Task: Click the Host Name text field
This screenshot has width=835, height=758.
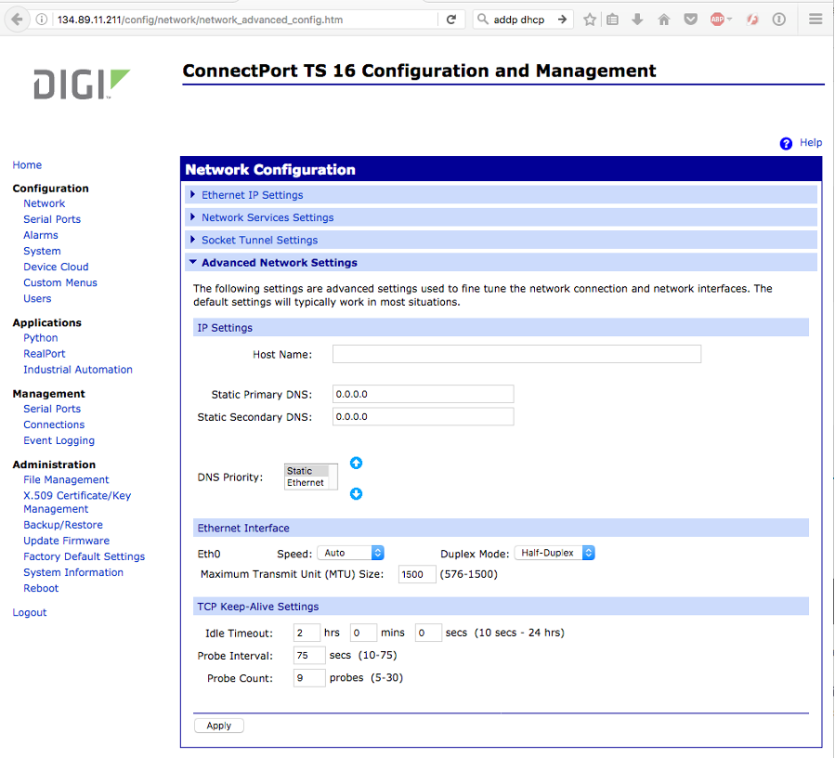Action: coord(516,354)
